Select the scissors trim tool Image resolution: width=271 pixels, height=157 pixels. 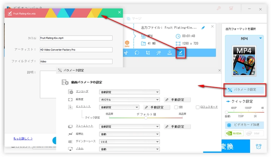pyautogui.click(x=126, y=53)
